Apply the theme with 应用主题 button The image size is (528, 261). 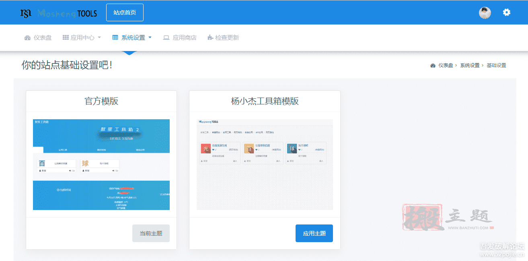pyautogui.click(x=314, y=233)
